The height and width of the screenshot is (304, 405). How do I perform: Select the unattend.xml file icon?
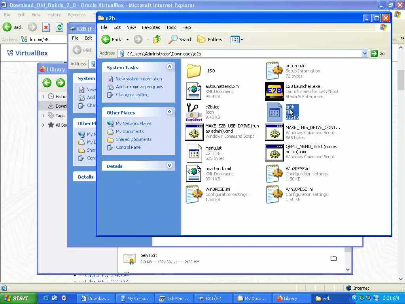pyautogui.click(x=194, y=173)
